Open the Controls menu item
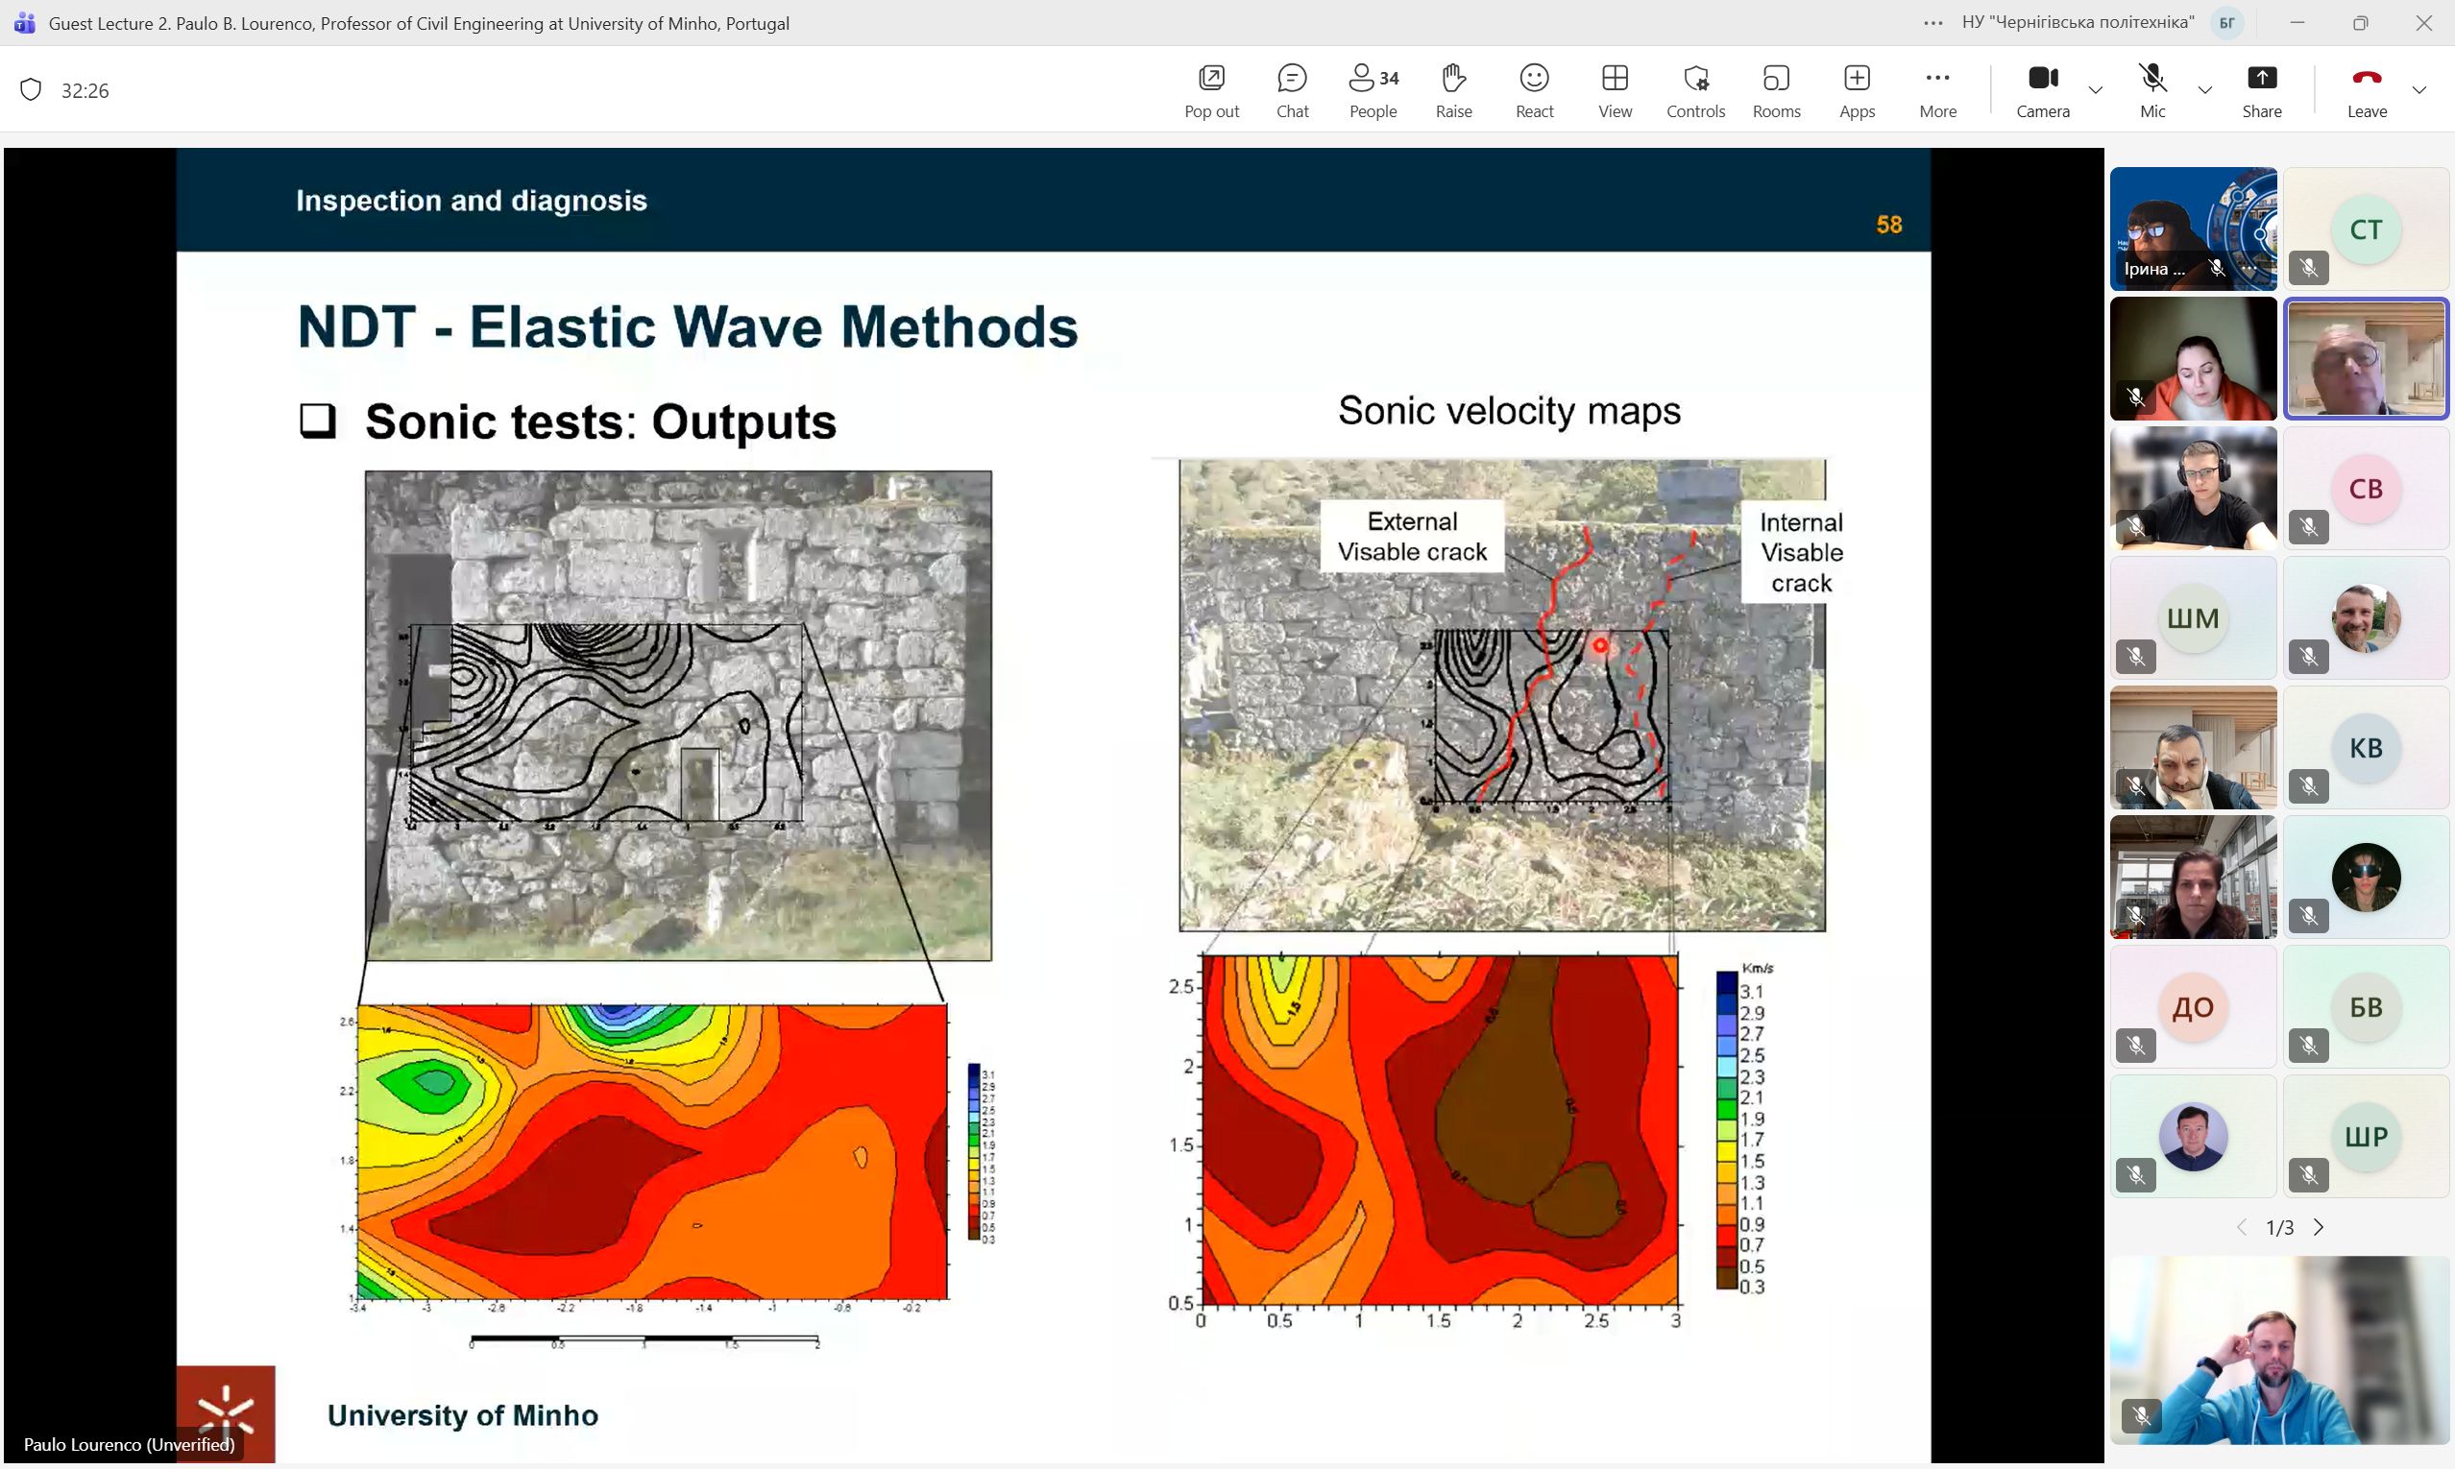 [1695, 90]
